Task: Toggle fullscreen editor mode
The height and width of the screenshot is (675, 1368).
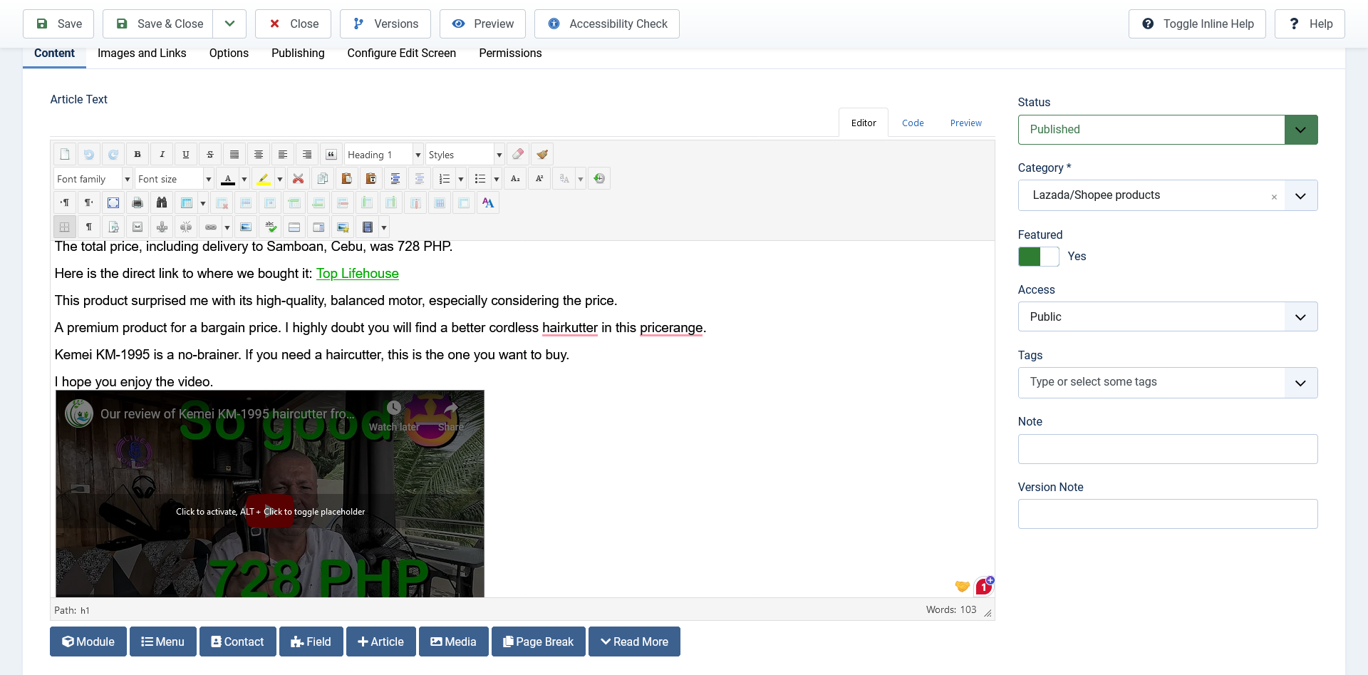Action: tap(113, 203)
